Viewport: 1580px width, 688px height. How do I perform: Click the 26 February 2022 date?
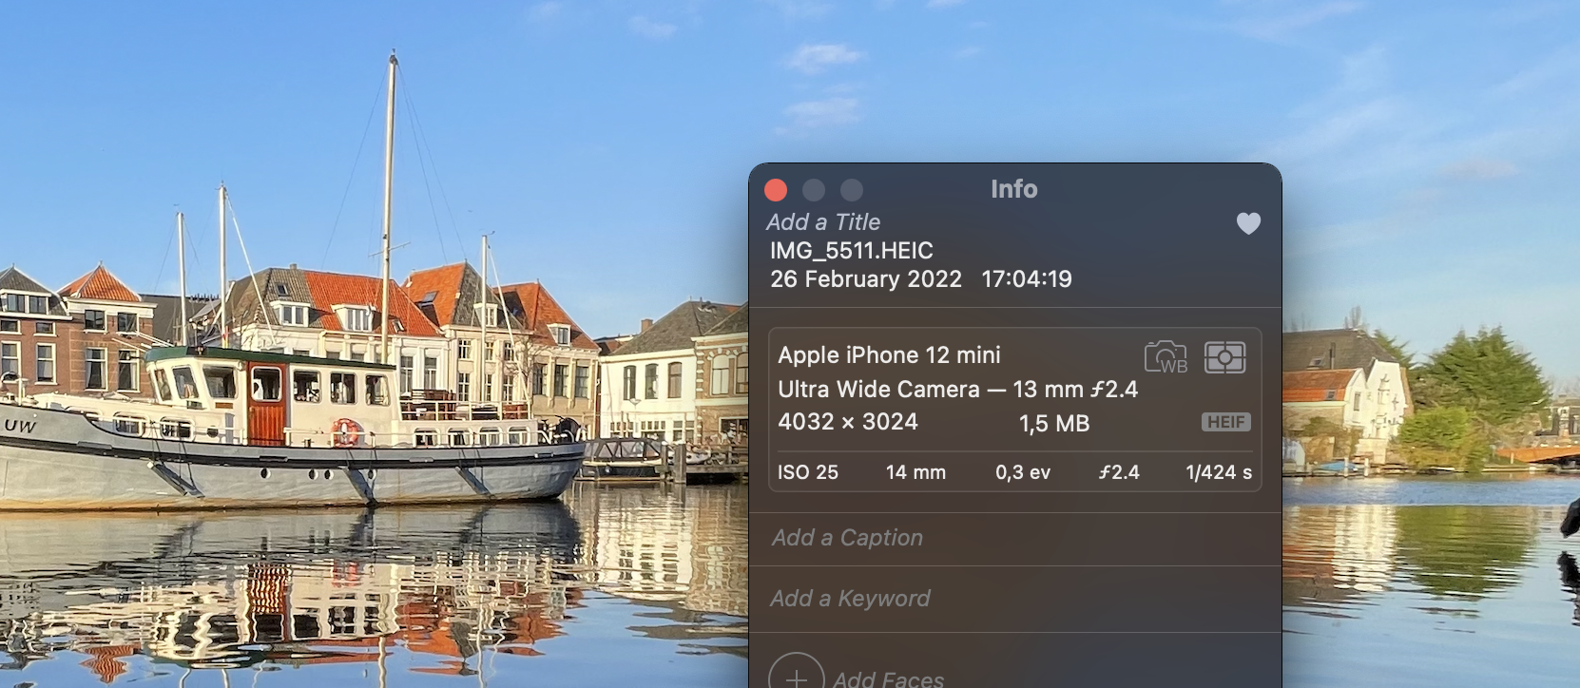point(865,279)
